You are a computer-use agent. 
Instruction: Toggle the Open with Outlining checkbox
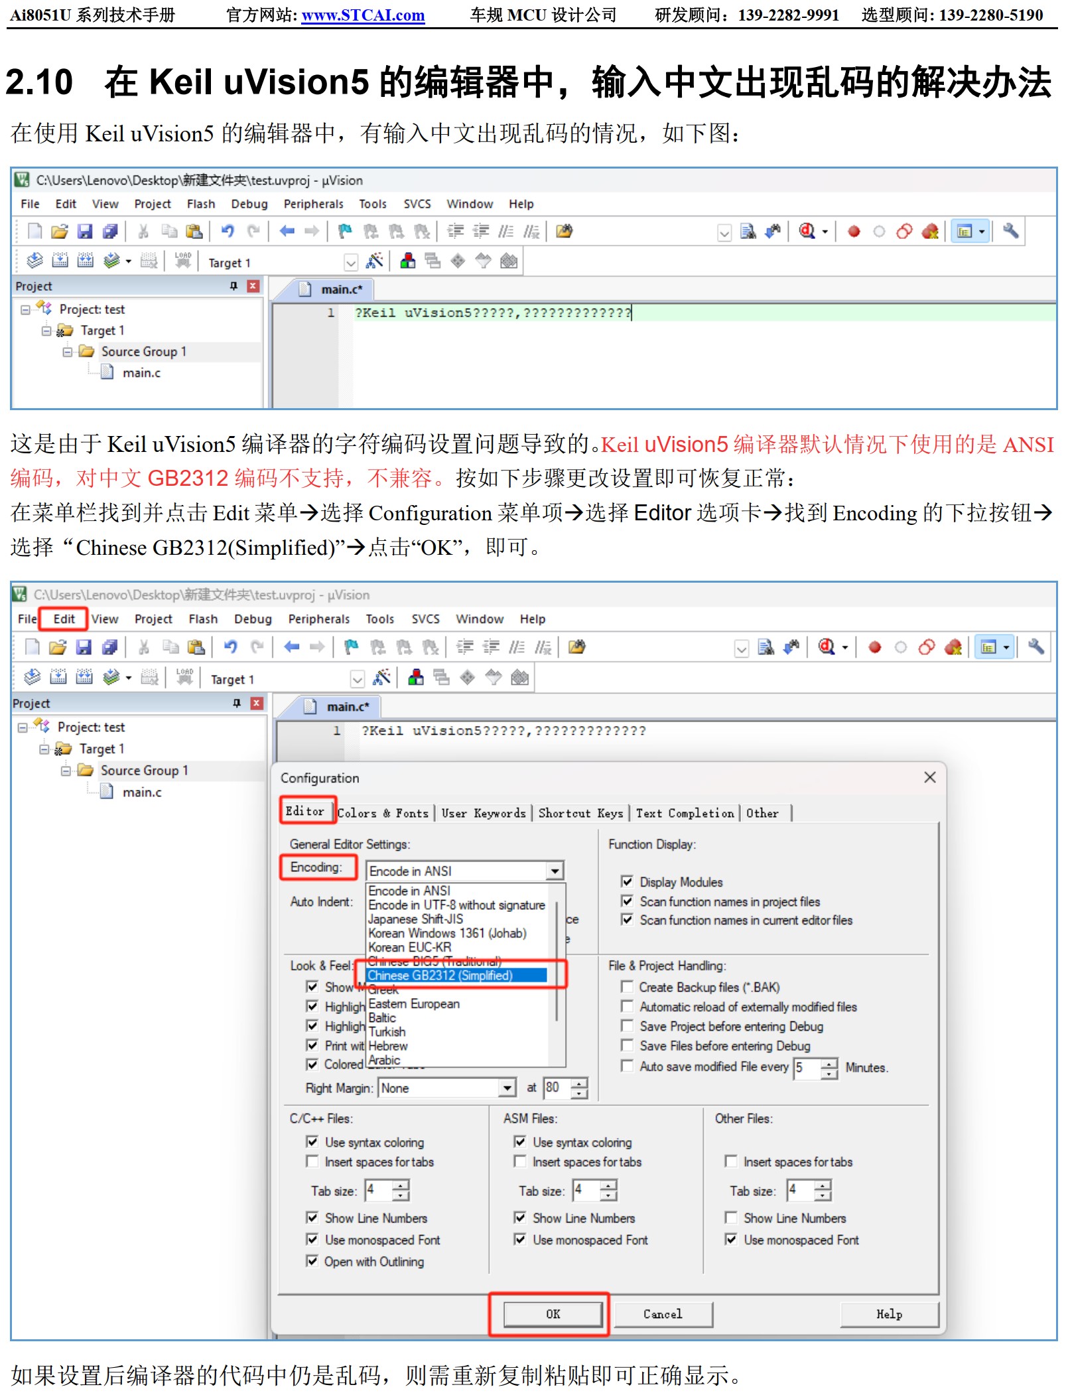coord(312,1261)
